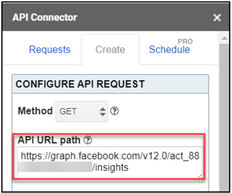Screen dimensions: 232x193
Task: Select the Create tab
Action: (110, 49)
